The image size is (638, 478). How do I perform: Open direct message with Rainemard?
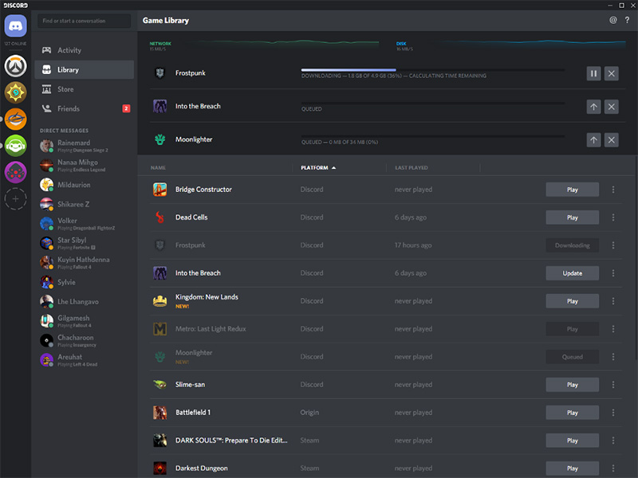pyautogui.click(x=85, y=146)
